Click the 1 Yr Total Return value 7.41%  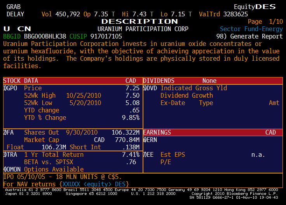coord(131,154)
